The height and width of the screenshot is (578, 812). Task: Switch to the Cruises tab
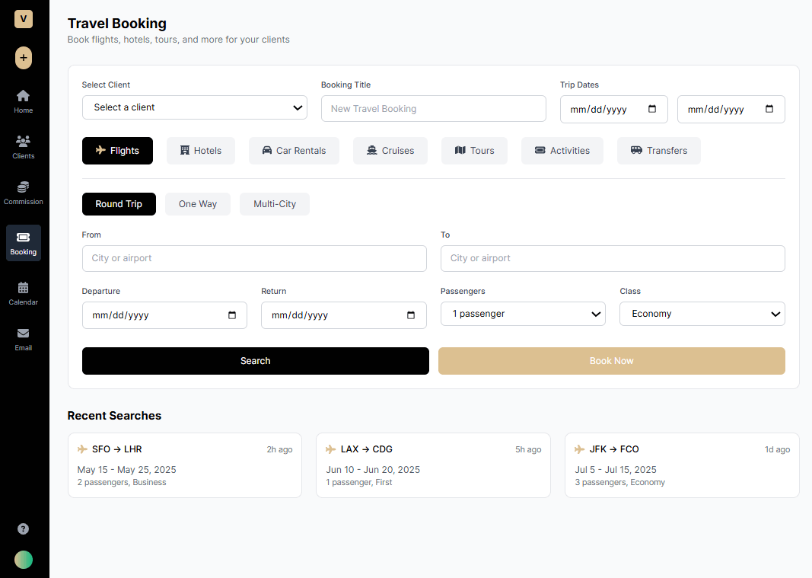coord(390,151)
